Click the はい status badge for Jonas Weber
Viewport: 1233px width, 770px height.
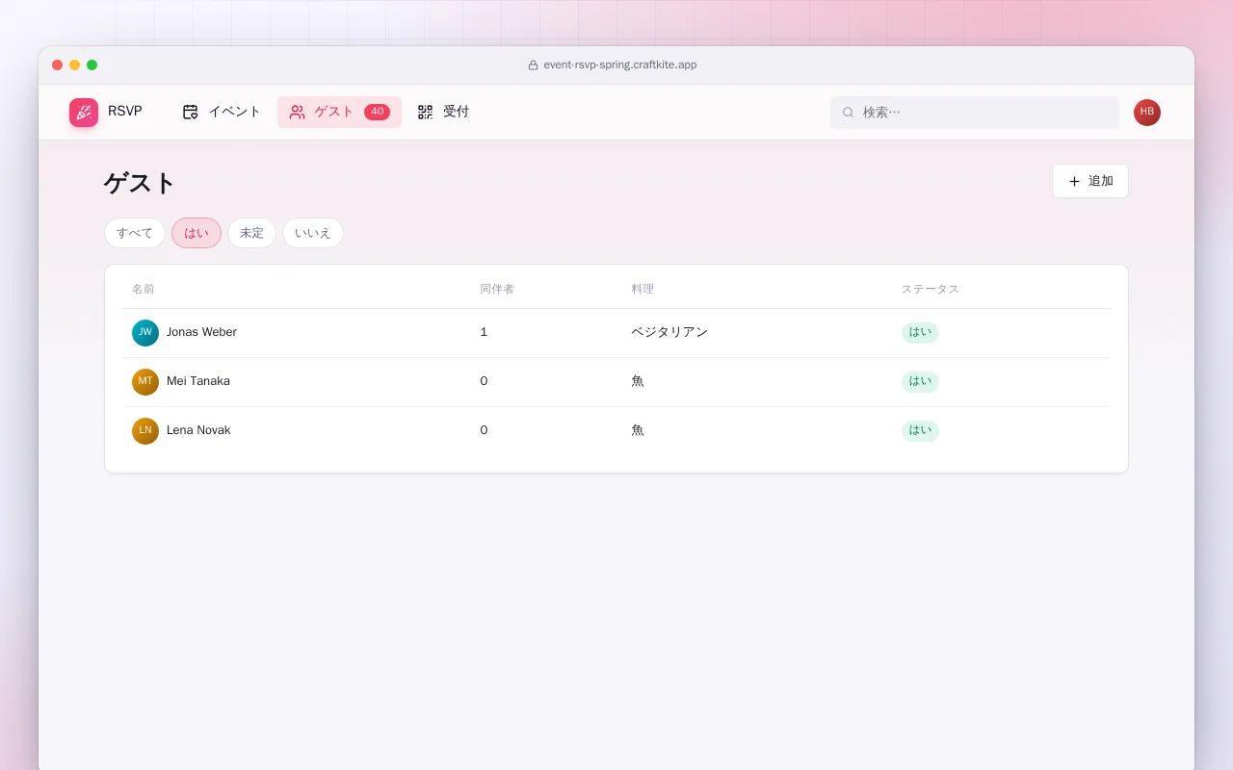[920, 332]
